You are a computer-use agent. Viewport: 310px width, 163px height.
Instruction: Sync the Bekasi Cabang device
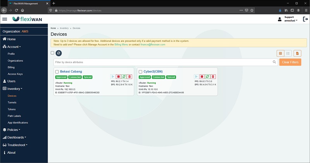(124, 77)
